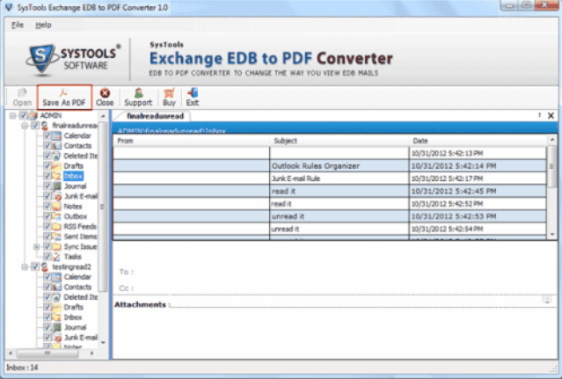Click the Exit toolbar icon
The image size is (562, 379).
pyautogui.click(x=192, y=93)
